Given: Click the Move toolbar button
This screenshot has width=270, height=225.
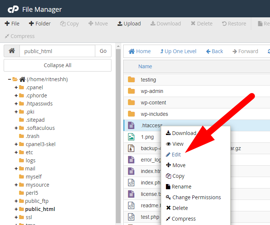Looking at the screenshot, I should pyautogui.click(x=98, y=24).
